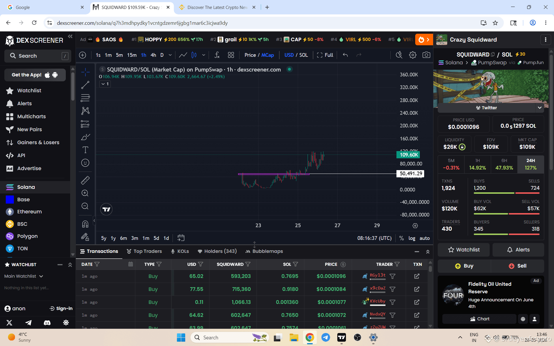Select the forecasting and measurement tool
This screenshot has height=346, width=554.
pyautogui.click(x=85, y=124)
